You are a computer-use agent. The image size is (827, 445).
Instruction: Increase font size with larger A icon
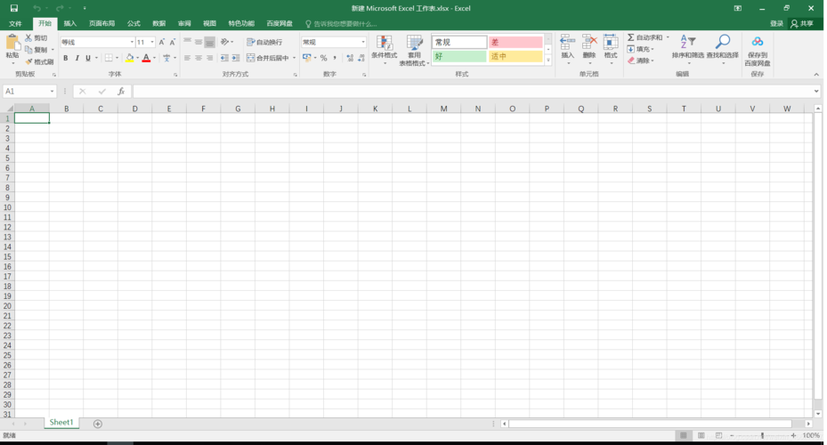click(162, 42)
